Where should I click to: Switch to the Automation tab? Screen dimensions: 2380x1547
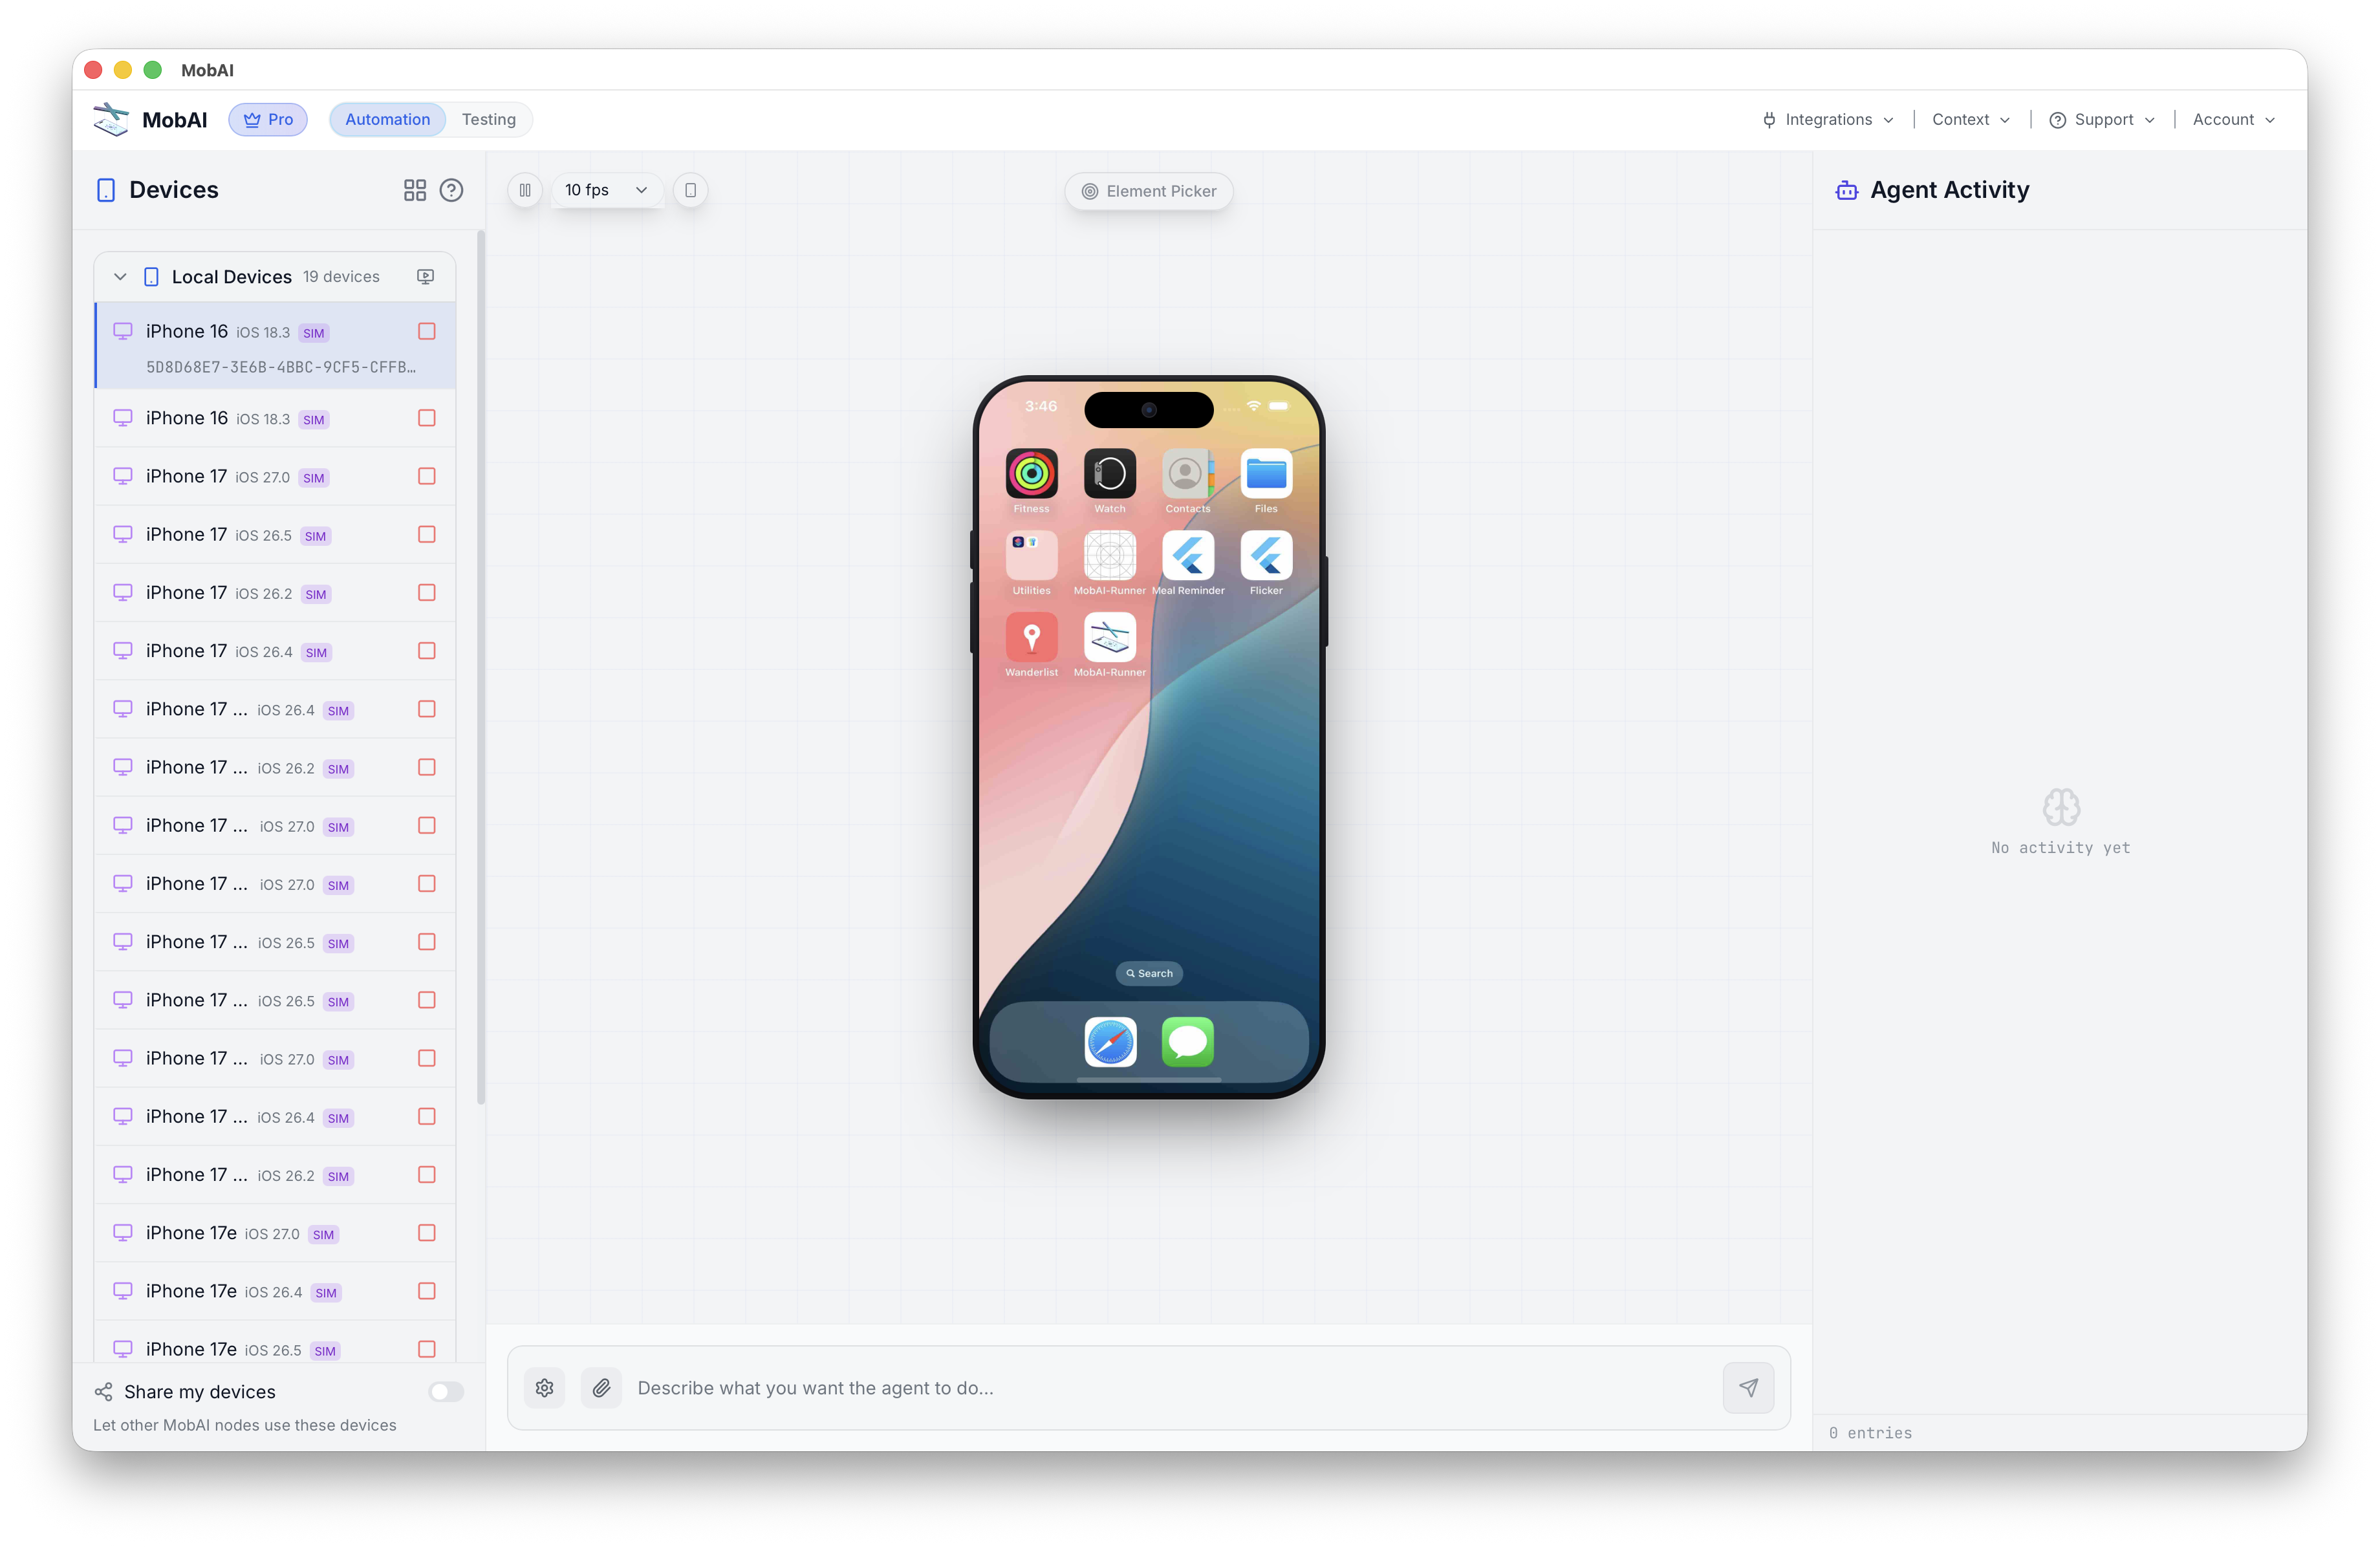387,119
